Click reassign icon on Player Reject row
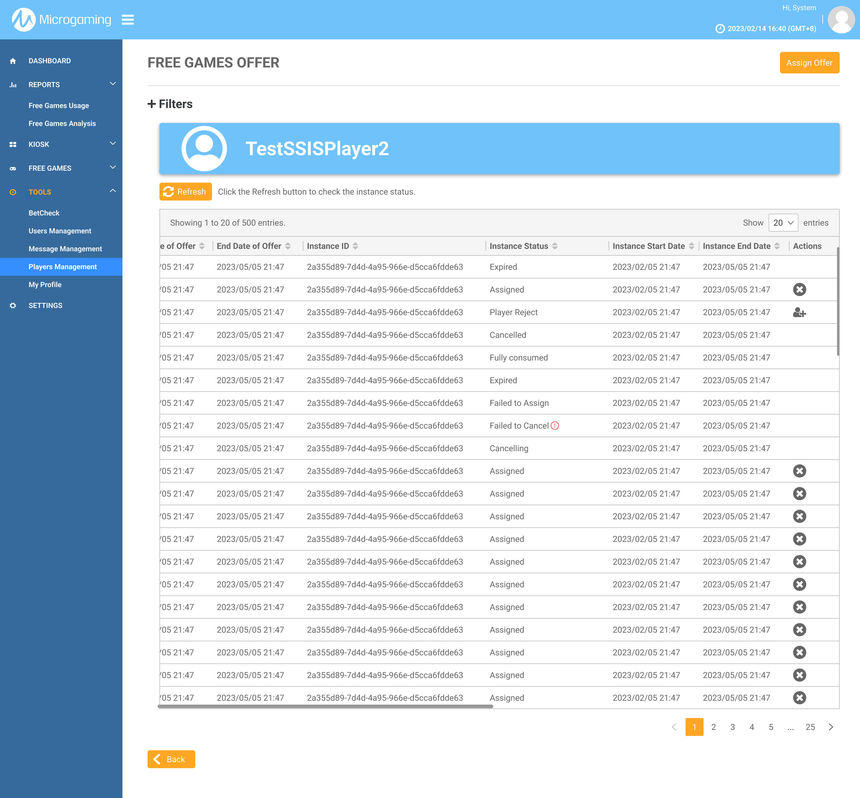Image resolution: width=860 pixels, height=798 pixels. tap(799, 312)
